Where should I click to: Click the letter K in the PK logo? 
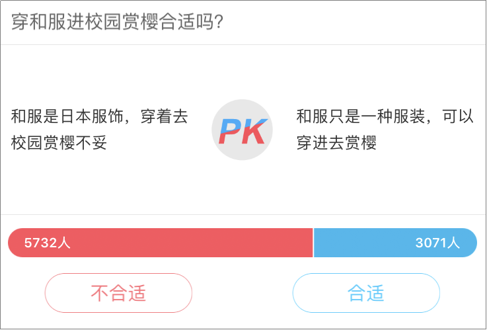(253, 132)
